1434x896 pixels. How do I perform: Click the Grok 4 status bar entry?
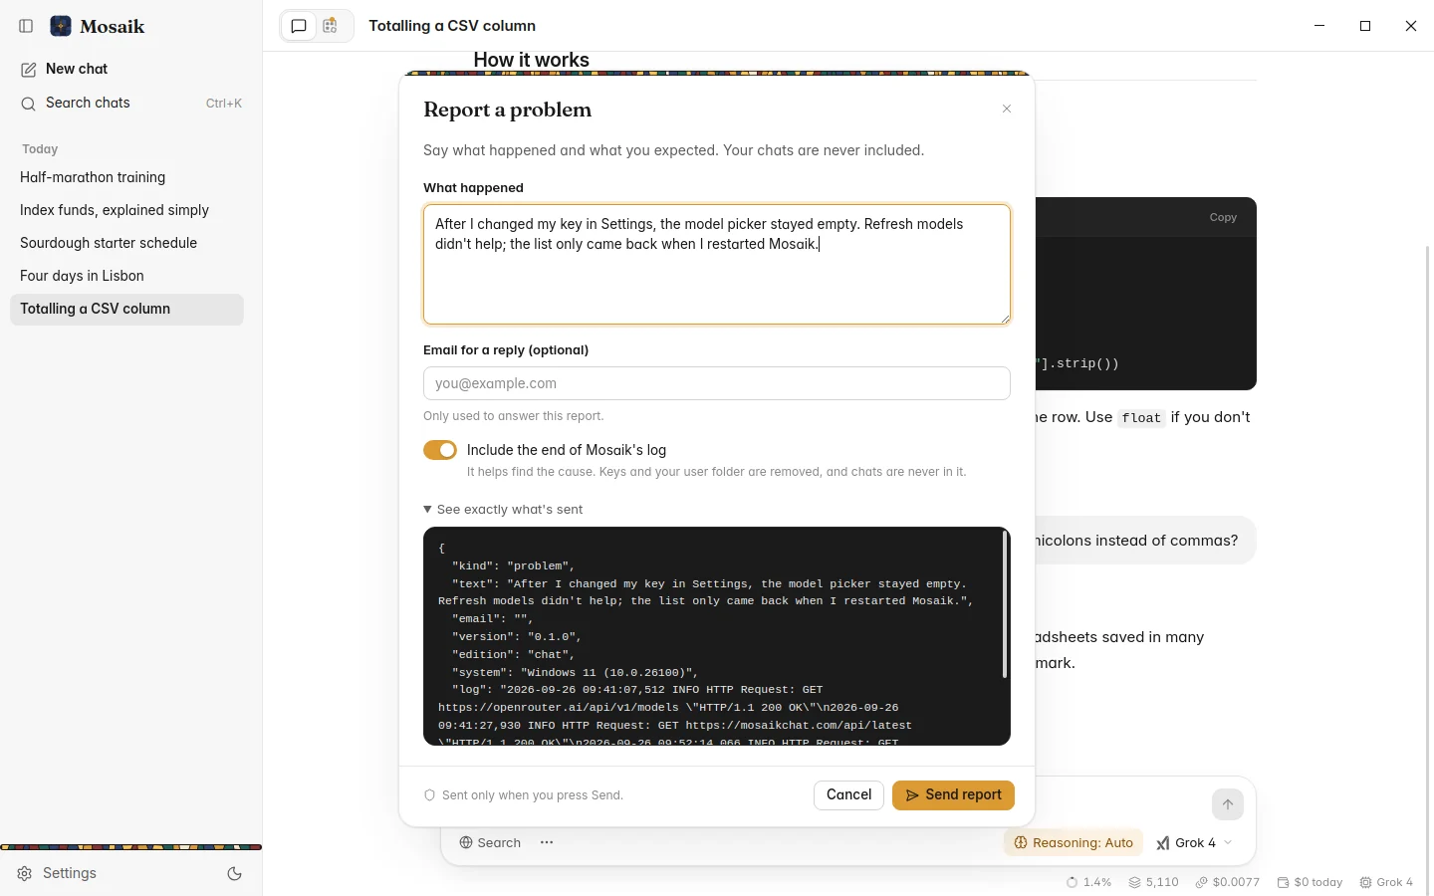coord(1386,882)
